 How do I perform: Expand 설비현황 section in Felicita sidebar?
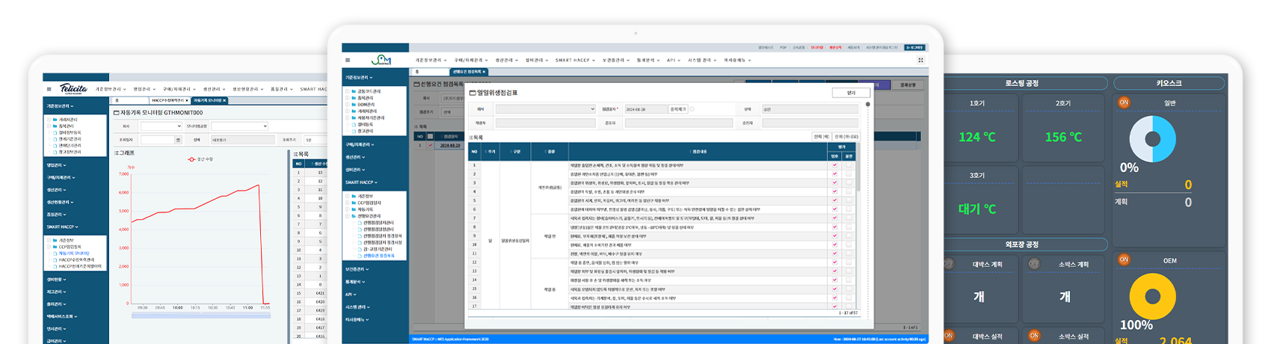57,280
